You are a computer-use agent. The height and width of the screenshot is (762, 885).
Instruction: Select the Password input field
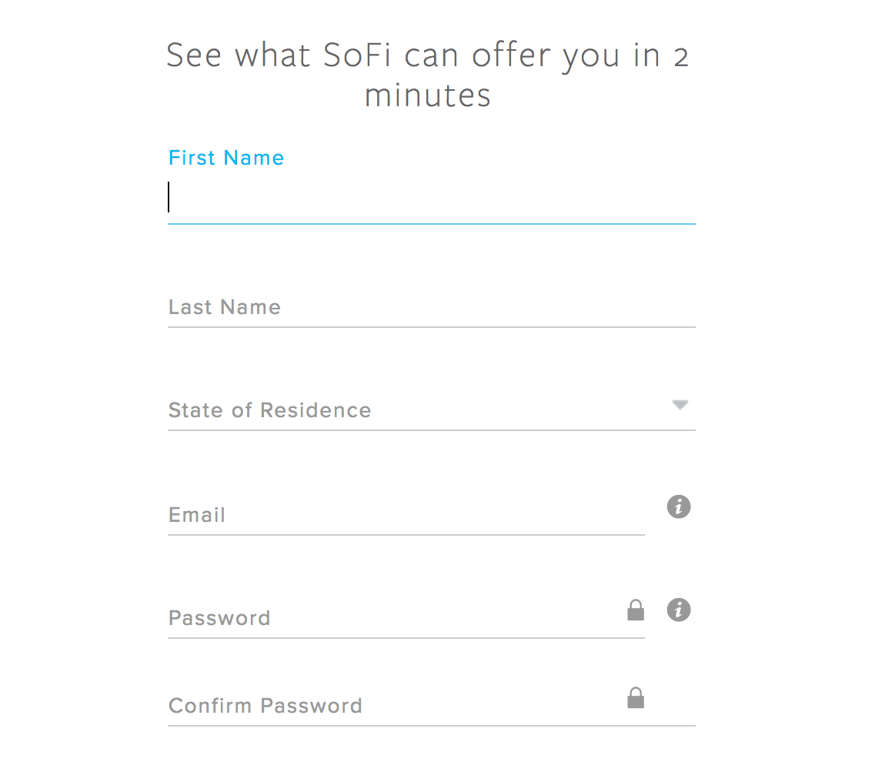coord(406,618)
